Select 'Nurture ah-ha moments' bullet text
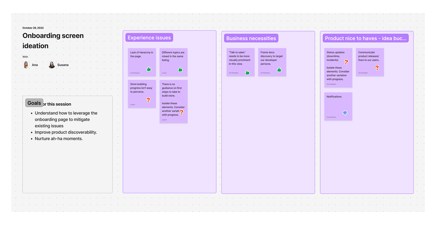Screen dimensions: 436x225 (x=59, y=139)
